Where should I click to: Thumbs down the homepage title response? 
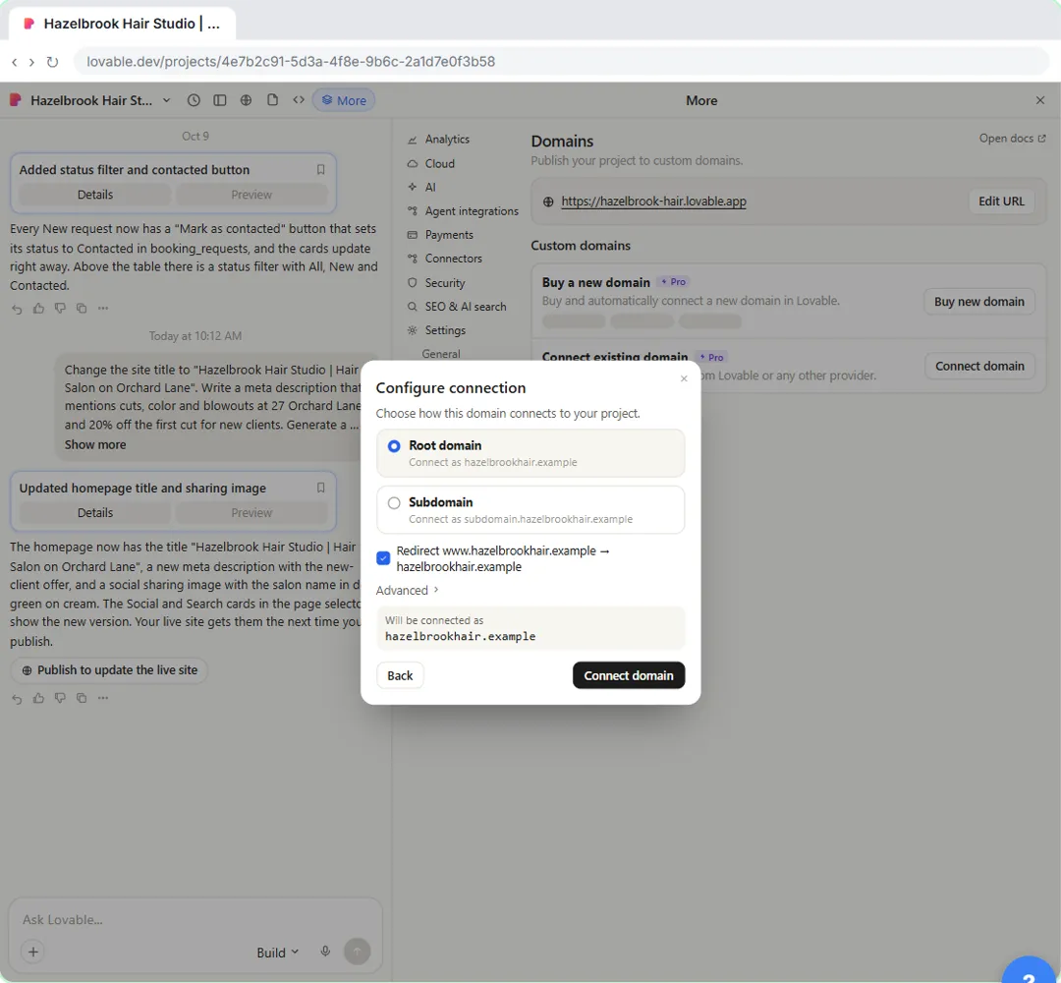click(x=60, y=698)
